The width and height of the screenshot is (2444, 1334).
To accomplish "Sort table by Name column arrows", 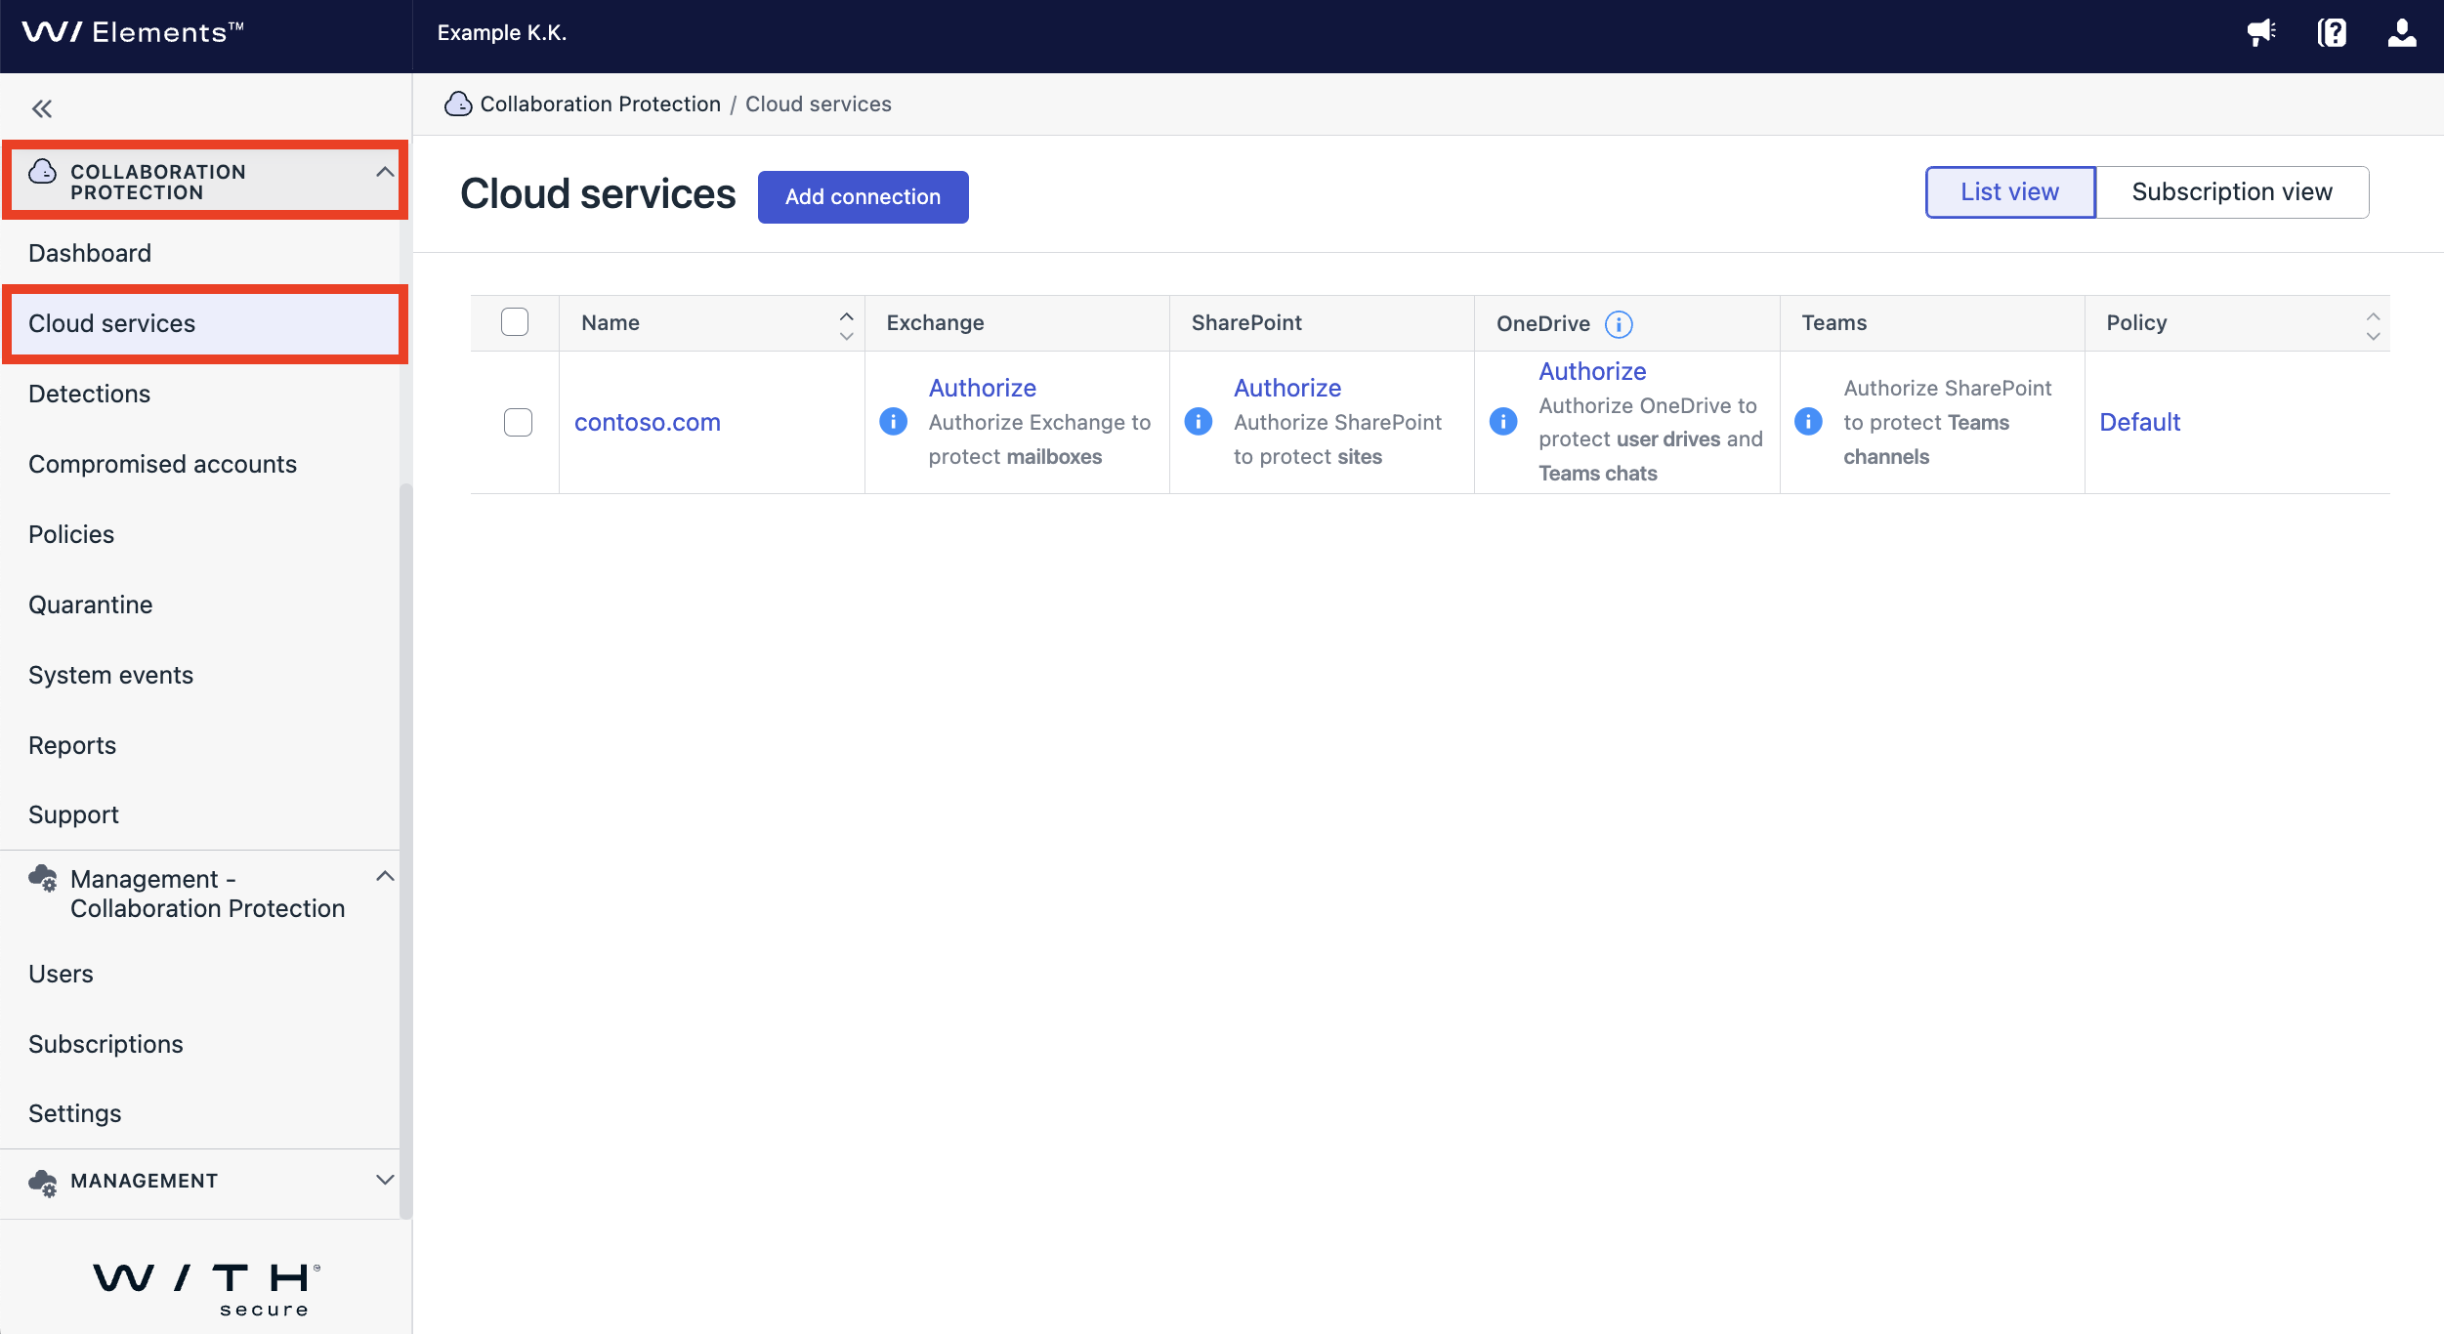I will 846,326.
